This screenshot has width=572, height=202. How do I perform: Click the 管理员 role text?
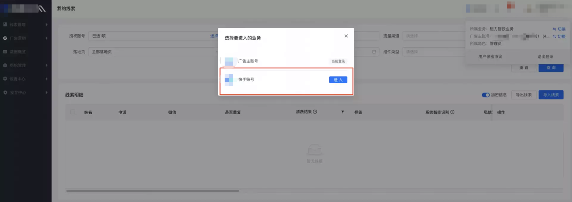pyautogui.click(x=496, y=44)
